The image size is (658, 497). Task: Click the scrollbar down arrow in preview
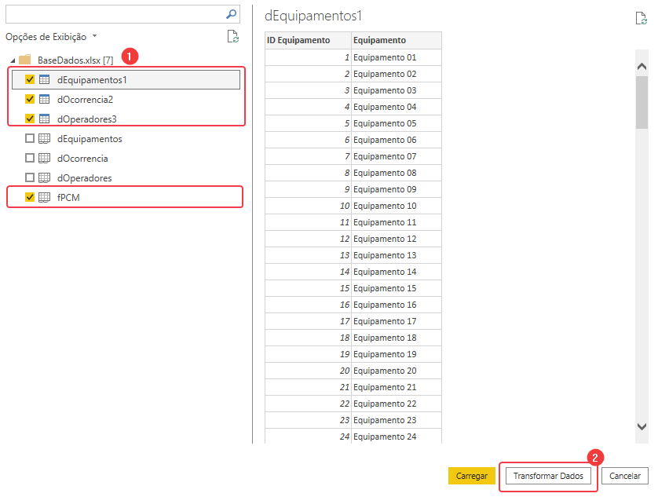(x=642, y=426)
